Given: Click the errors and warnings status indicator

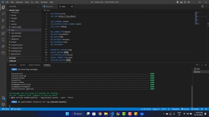Looking at the screenshot, I should point(6,109).
